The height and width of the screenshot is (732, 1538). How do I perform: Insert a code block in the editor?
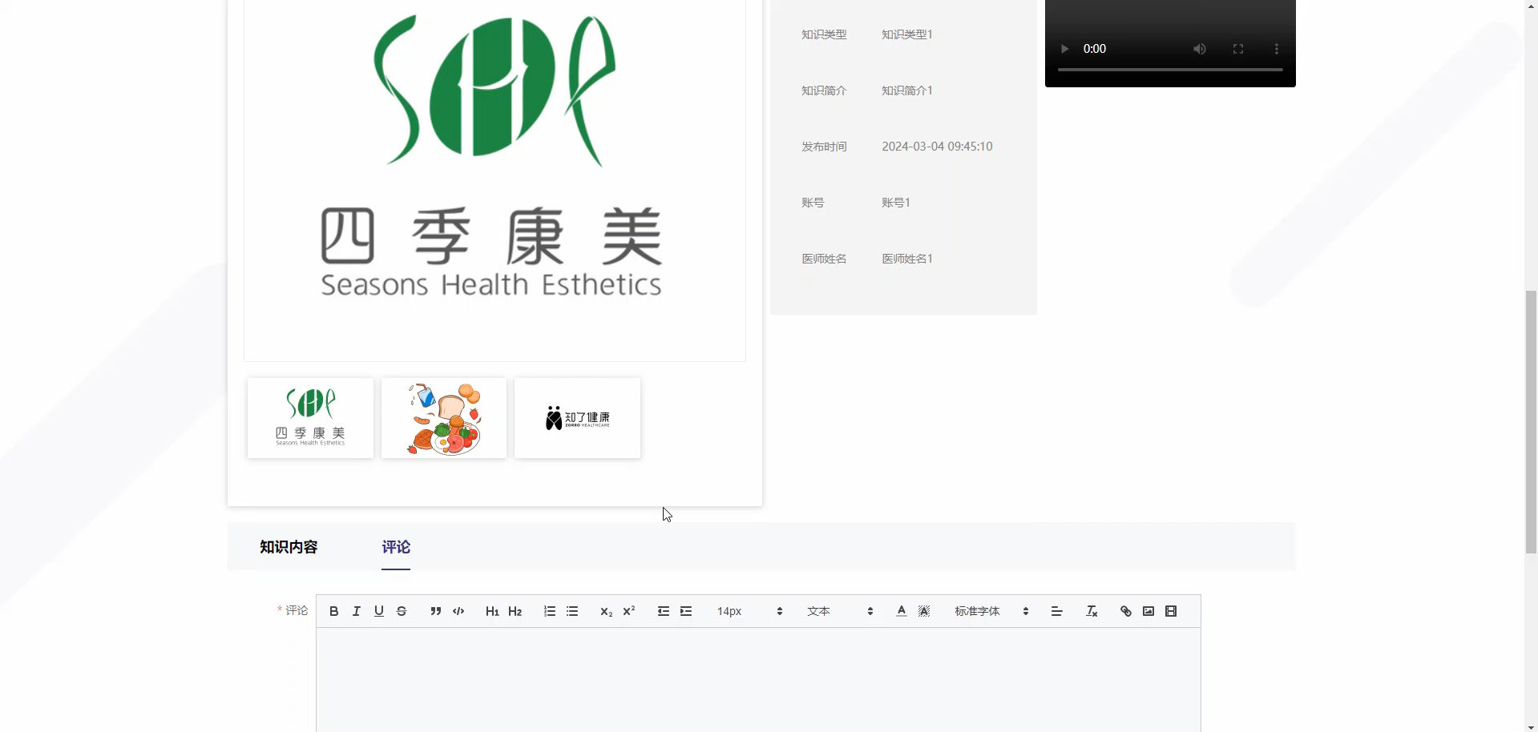pos(458,611)
